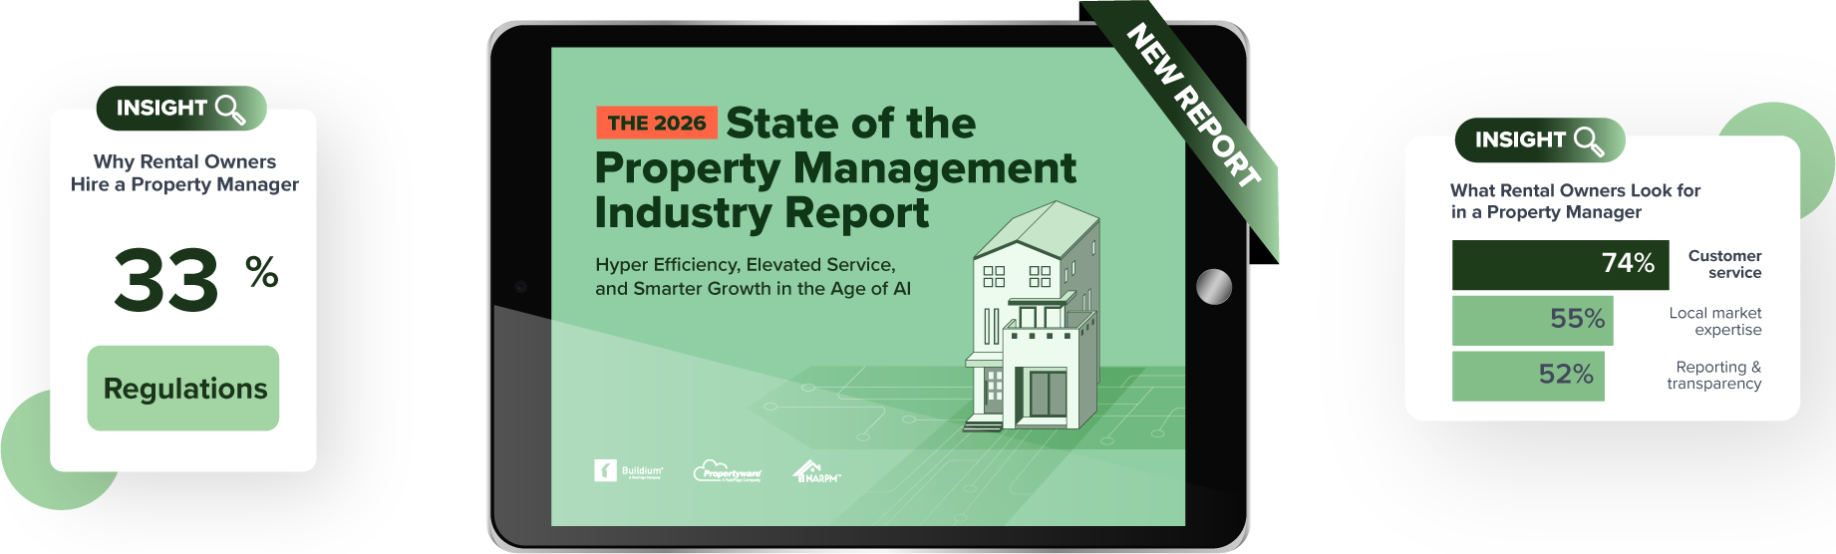Click the tablet home button
The width and height of the screenshot is (1836, 554).
click(1214, 287)
